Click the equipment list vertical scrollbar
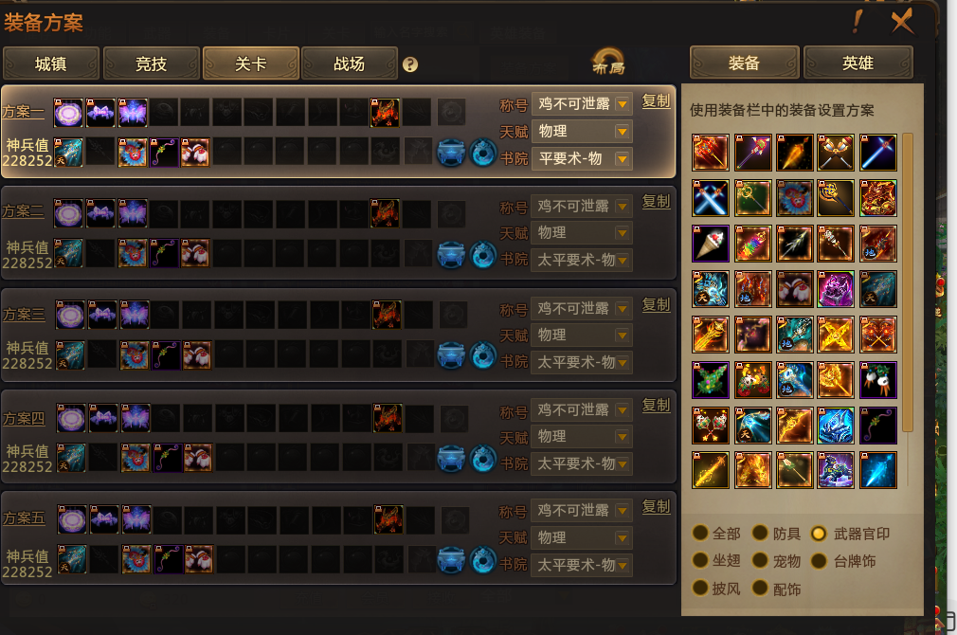Viewport: 957px width, 635px height. pos(908,282)
